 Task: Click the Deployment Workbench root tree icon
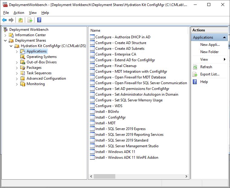[5, 29]
